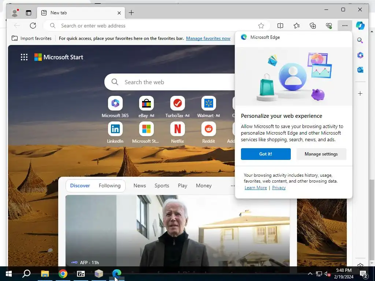The height and width of the screenshot is (281, 375).
Task: Open sidebar Search tool
Action: click(x=360, y=40)
